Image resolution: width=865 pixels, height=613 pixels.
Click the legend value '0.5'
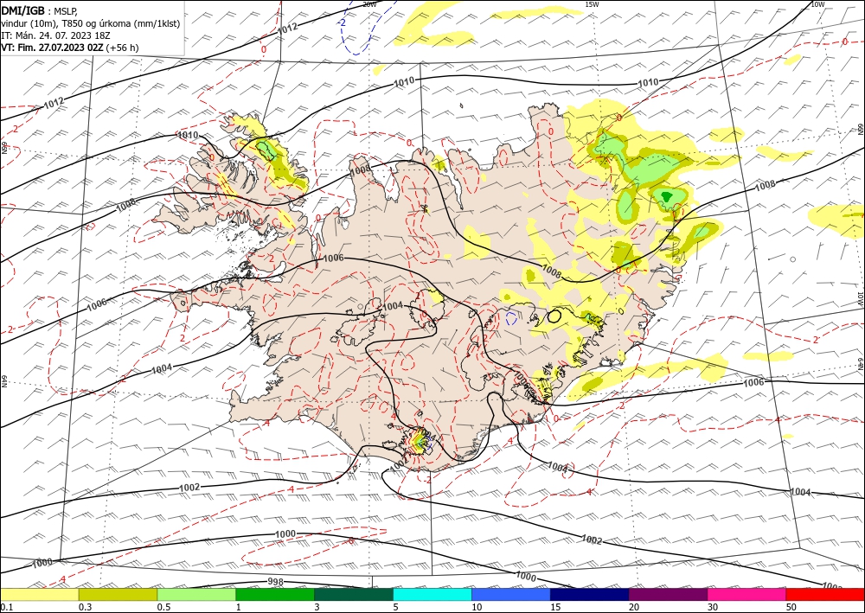point(163,607)
